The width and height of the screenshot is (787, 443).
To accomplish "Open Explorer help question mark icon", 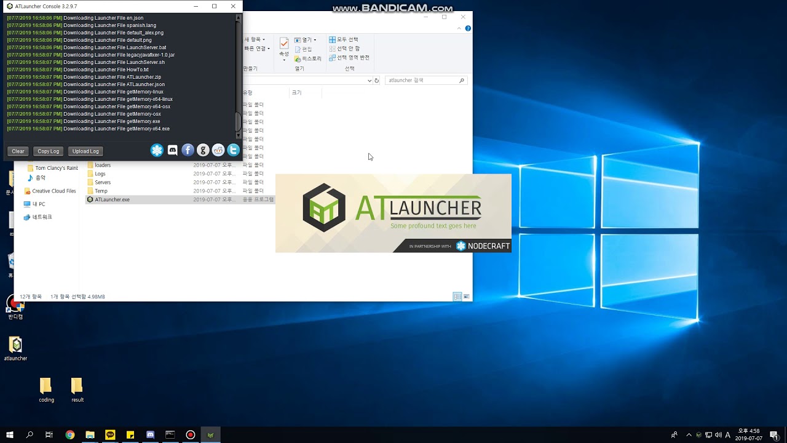I will pos(469,28).
